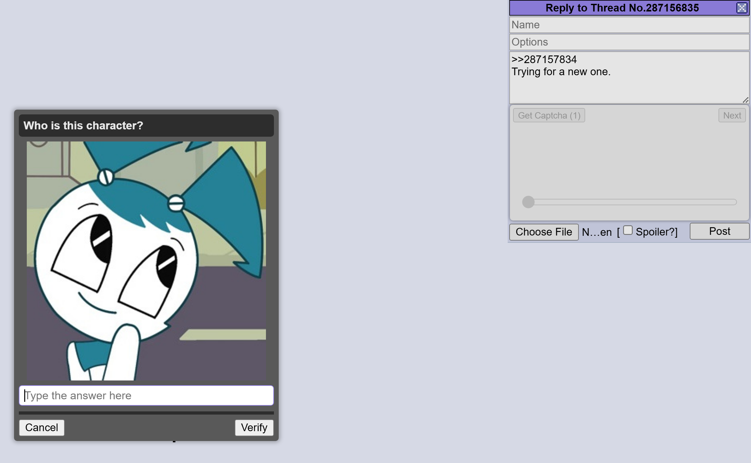
Task: Submit the reply with the Post button
Action: [x=719, y=231]
